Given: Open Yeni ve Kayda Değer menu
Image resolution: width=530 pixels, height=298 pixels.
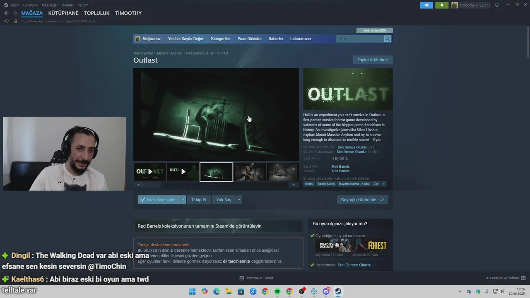Looking at the screenshot, I should coord(186,39).
